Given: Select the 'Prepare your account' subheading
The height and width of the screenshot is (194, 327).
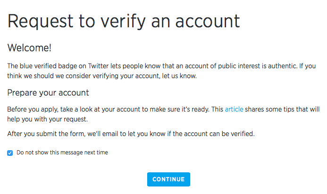Looking at the screenshot, I should 48,92.
